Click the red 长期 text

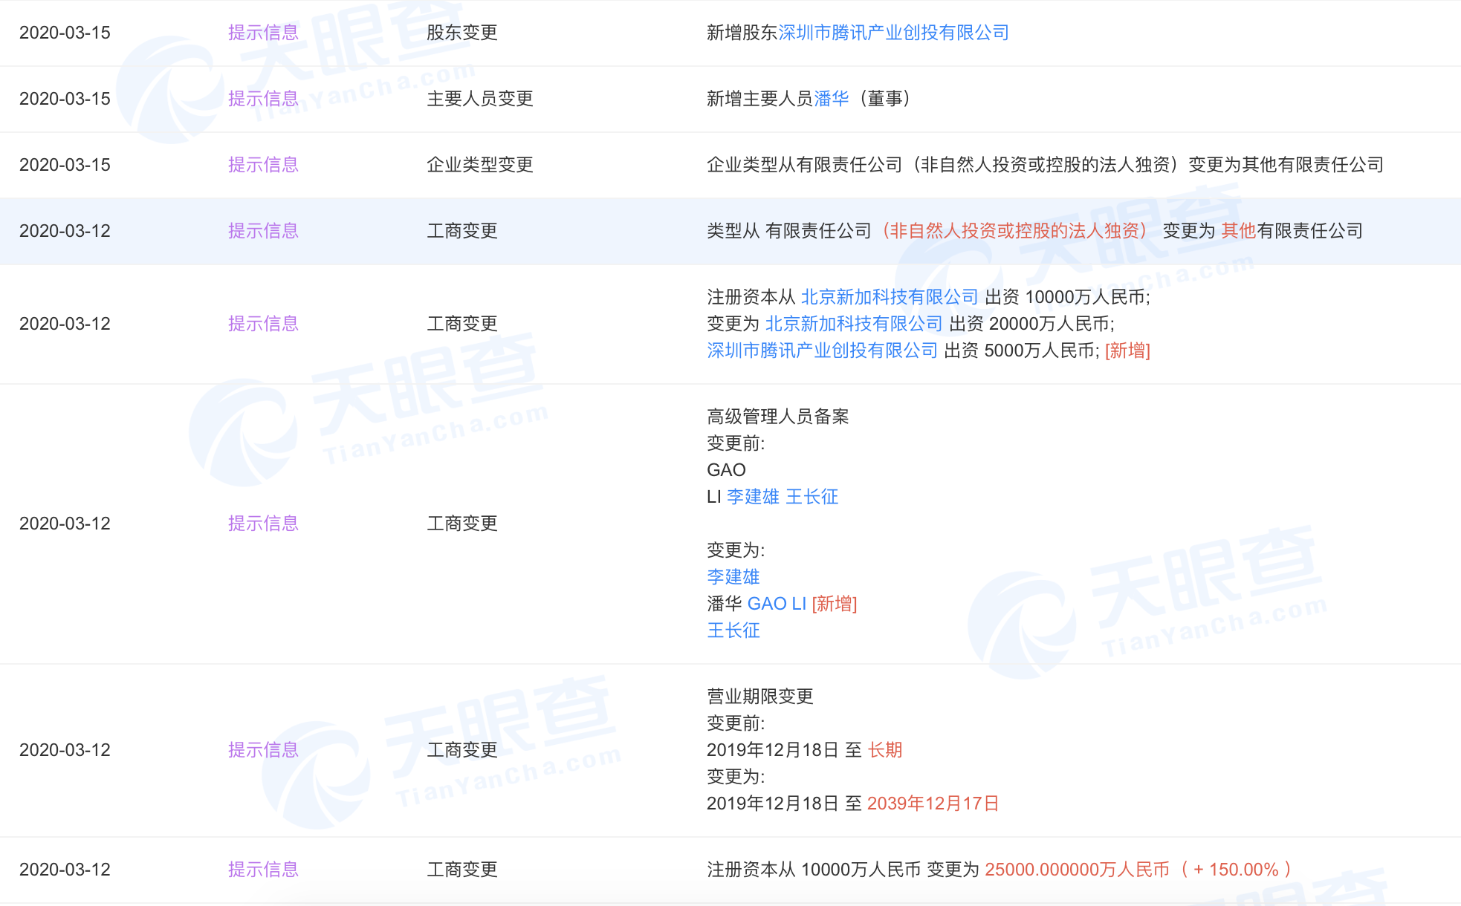pyautogui.click(x=885, y=750)
